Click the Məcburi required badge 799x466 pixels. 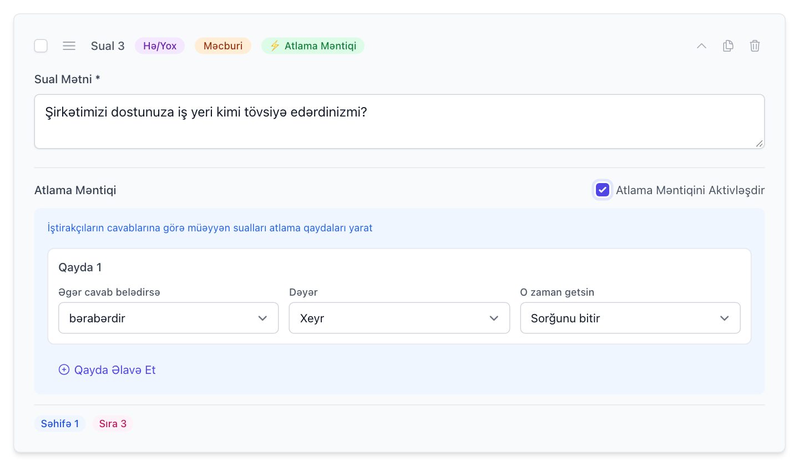(x=223, y=46)
